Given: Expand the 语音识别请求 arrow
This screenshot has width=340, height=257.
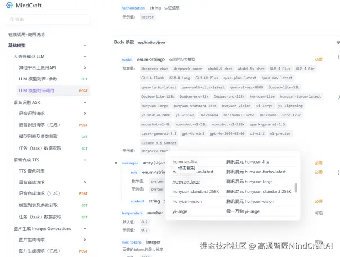Looking at the screenshot, I should coord(85,114).
